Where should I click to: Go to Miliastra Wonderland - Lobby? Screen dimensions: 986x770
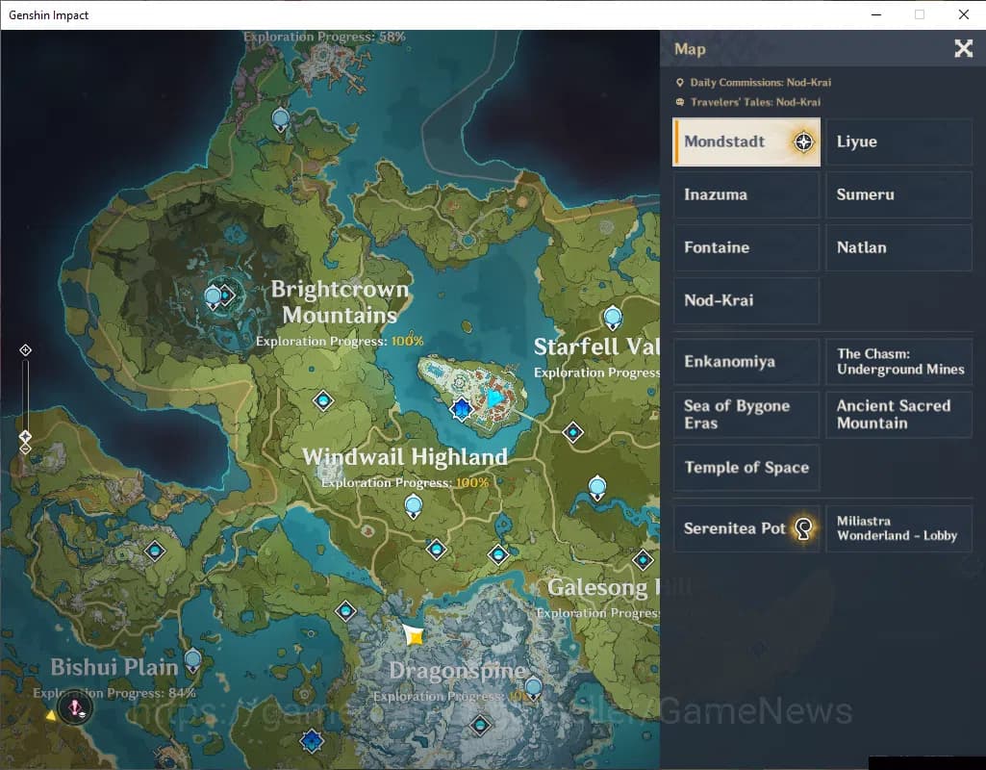click(898, 528)
